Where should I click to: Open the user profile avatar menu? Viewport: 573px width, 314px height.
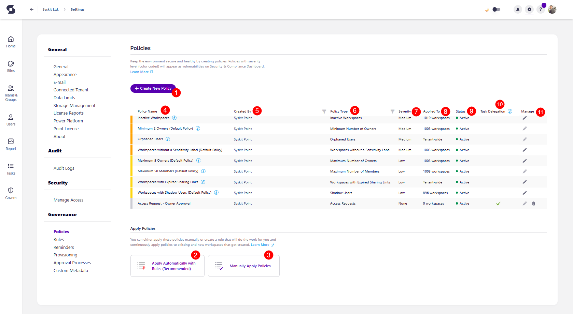coord(552,10)
